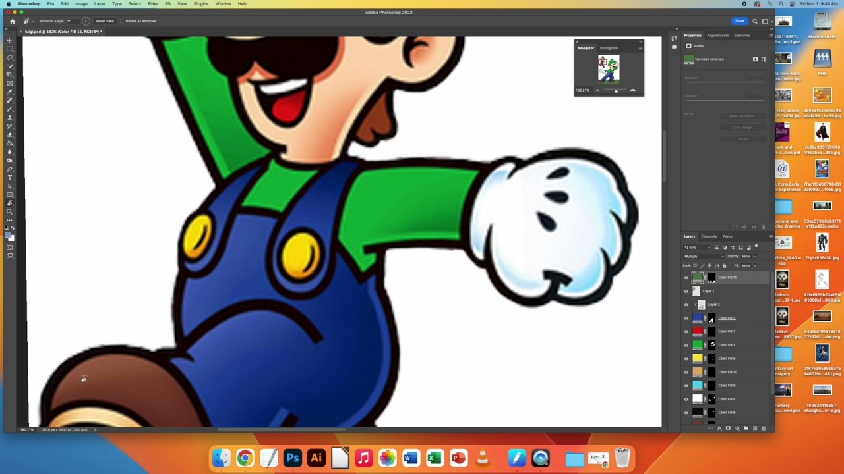This screenshot has height=474, width=844.
Task: Select the Crop tool
Action: click(9, 75)
